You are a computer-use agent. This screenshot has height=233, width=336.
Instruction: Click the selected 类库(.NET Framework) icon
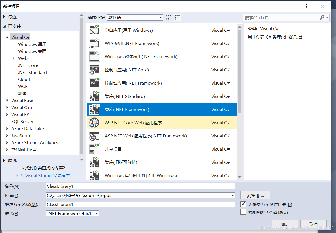coord(94,110)
